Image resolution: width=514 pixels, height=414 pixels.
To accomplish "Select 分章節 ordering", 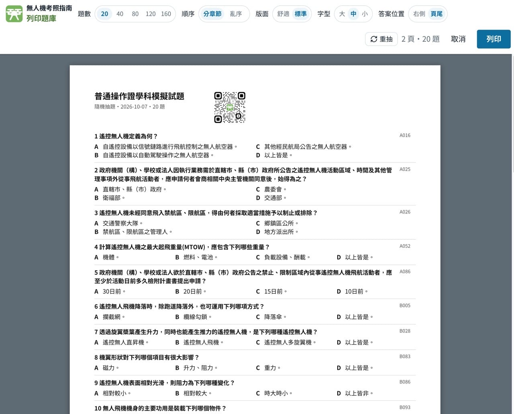I will coord(212,14).
